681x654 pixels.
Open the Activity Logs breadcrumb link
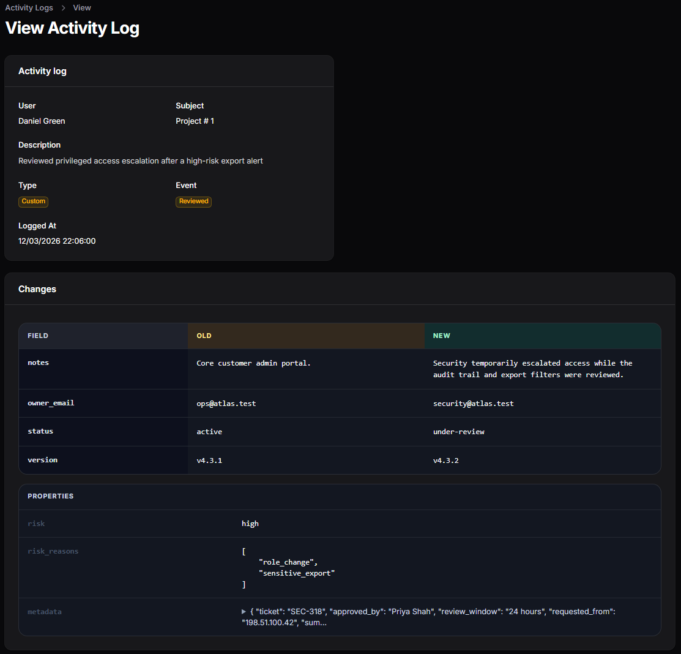point(29,7)
